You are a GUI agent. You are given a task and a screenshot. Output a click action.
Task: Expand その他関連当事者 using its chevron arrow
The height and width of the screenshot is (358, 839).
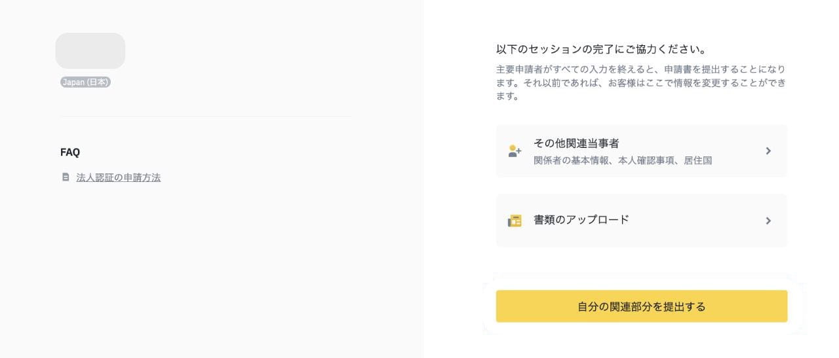[x=768, y=151]
